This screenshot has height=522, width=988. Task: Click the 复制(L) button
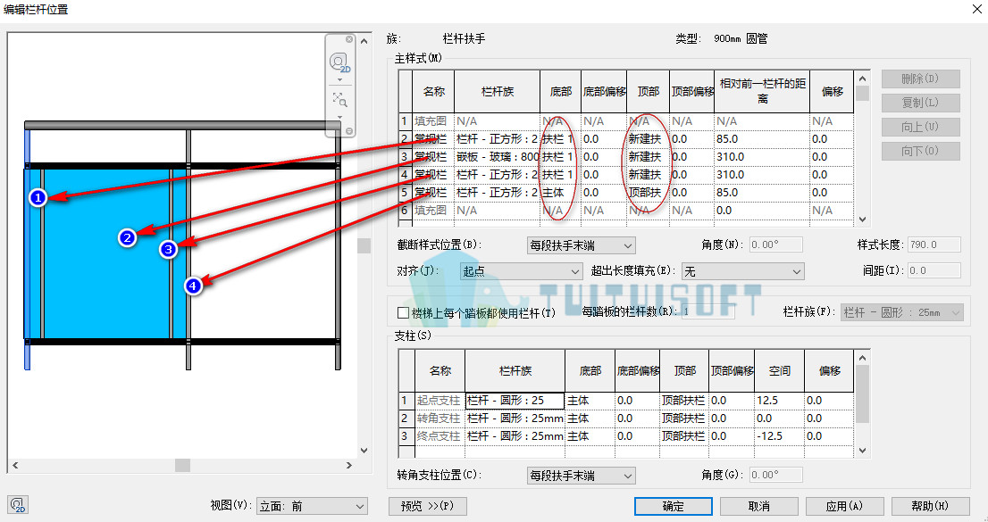tap(921, 103)
